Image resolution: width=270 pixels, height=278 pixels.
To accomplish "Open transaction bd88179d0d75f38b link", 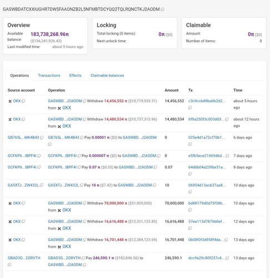I will (x=207, y=203).
